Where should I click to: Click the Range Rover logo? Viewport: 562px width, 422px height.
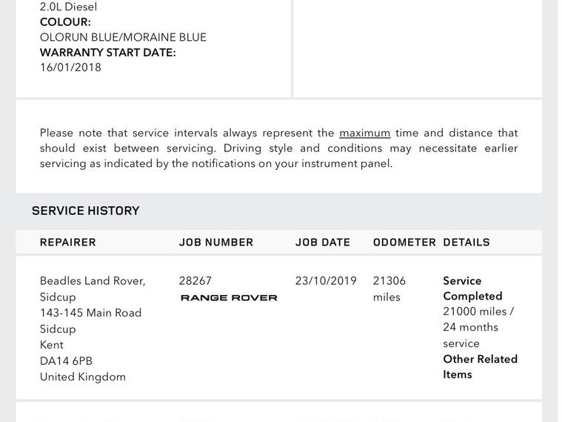(x=229, y=298)
